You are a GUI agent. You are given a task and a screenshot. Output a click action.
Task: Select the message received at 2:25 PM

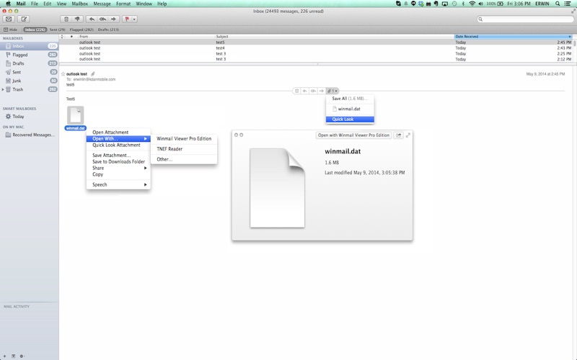pyautogui.click(x=316, y=53)
